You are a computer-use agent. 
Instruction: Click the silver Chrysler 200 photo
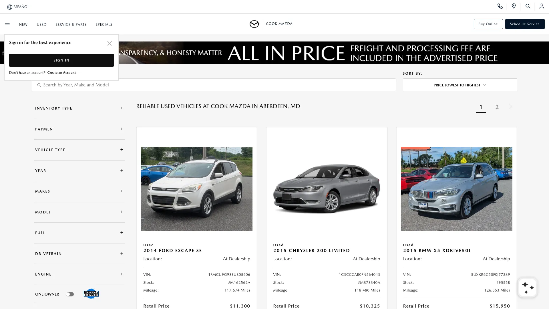[x=327, y=189]
